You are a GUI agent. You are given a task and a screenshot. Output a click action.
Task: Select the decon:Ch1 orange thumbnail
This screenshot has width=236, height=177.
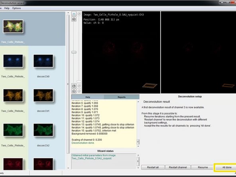pos(43,95)
